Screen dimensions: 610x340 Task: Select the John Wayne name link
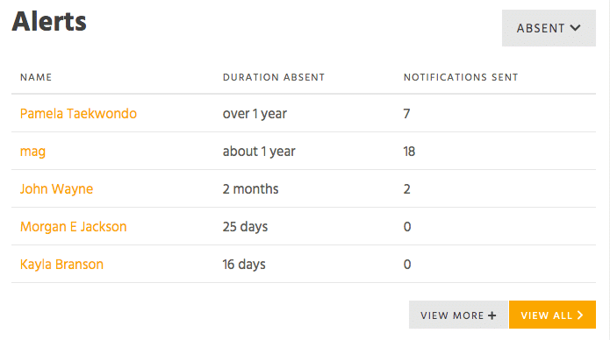(56, 189)
